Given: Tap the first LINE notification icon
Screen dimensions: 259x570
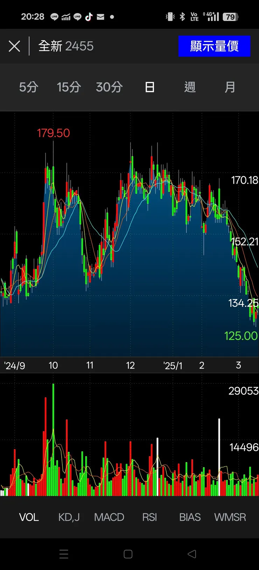Looking at the screenshot, I should [54, 16].
